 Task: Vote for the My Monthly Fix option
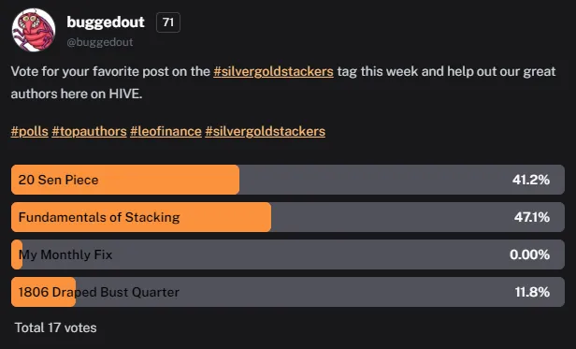click(288, 254)
